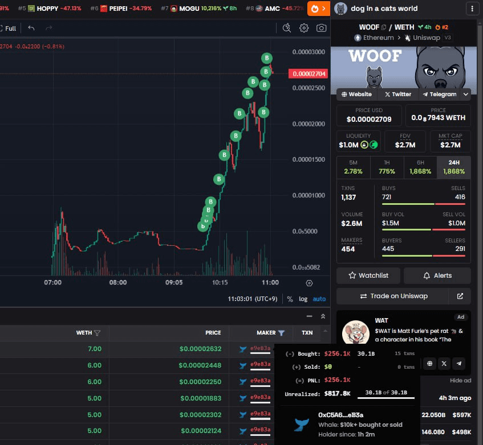Open the chart indicator search icon

coord(287,28)
